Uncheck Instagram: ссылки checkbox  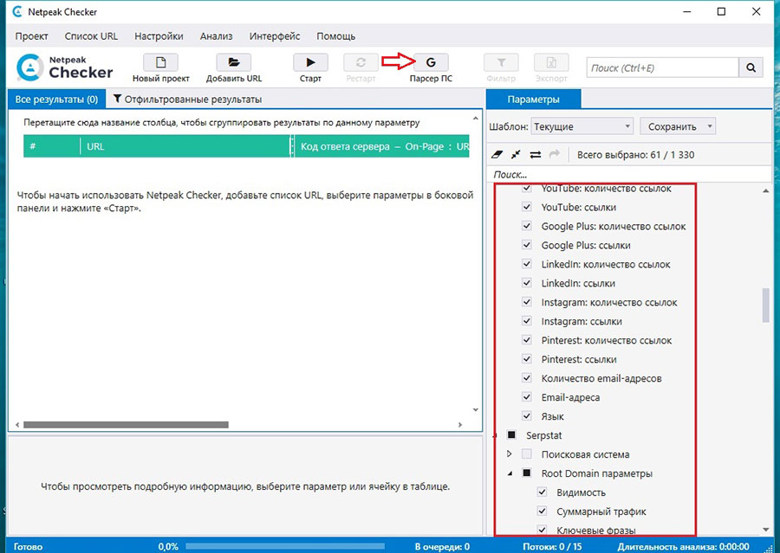tap(527, 321)
